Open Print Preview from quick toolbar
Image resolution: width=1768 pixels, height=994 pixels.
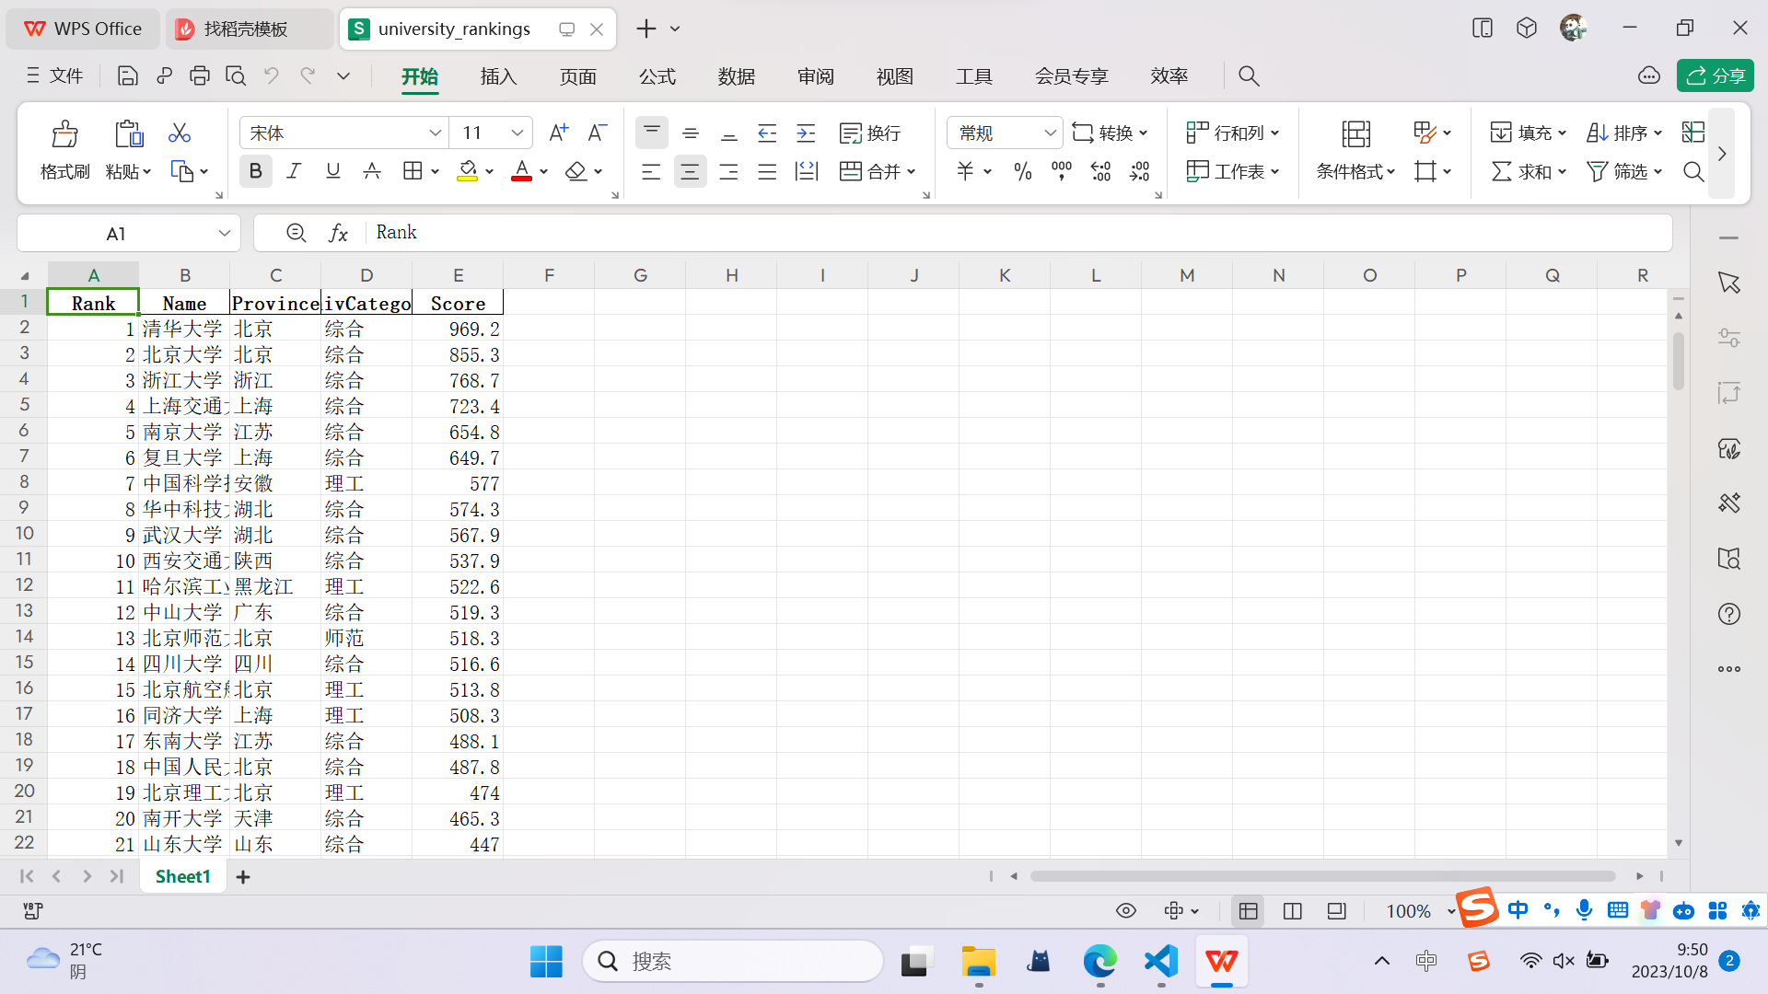click(x=236, y=76)
